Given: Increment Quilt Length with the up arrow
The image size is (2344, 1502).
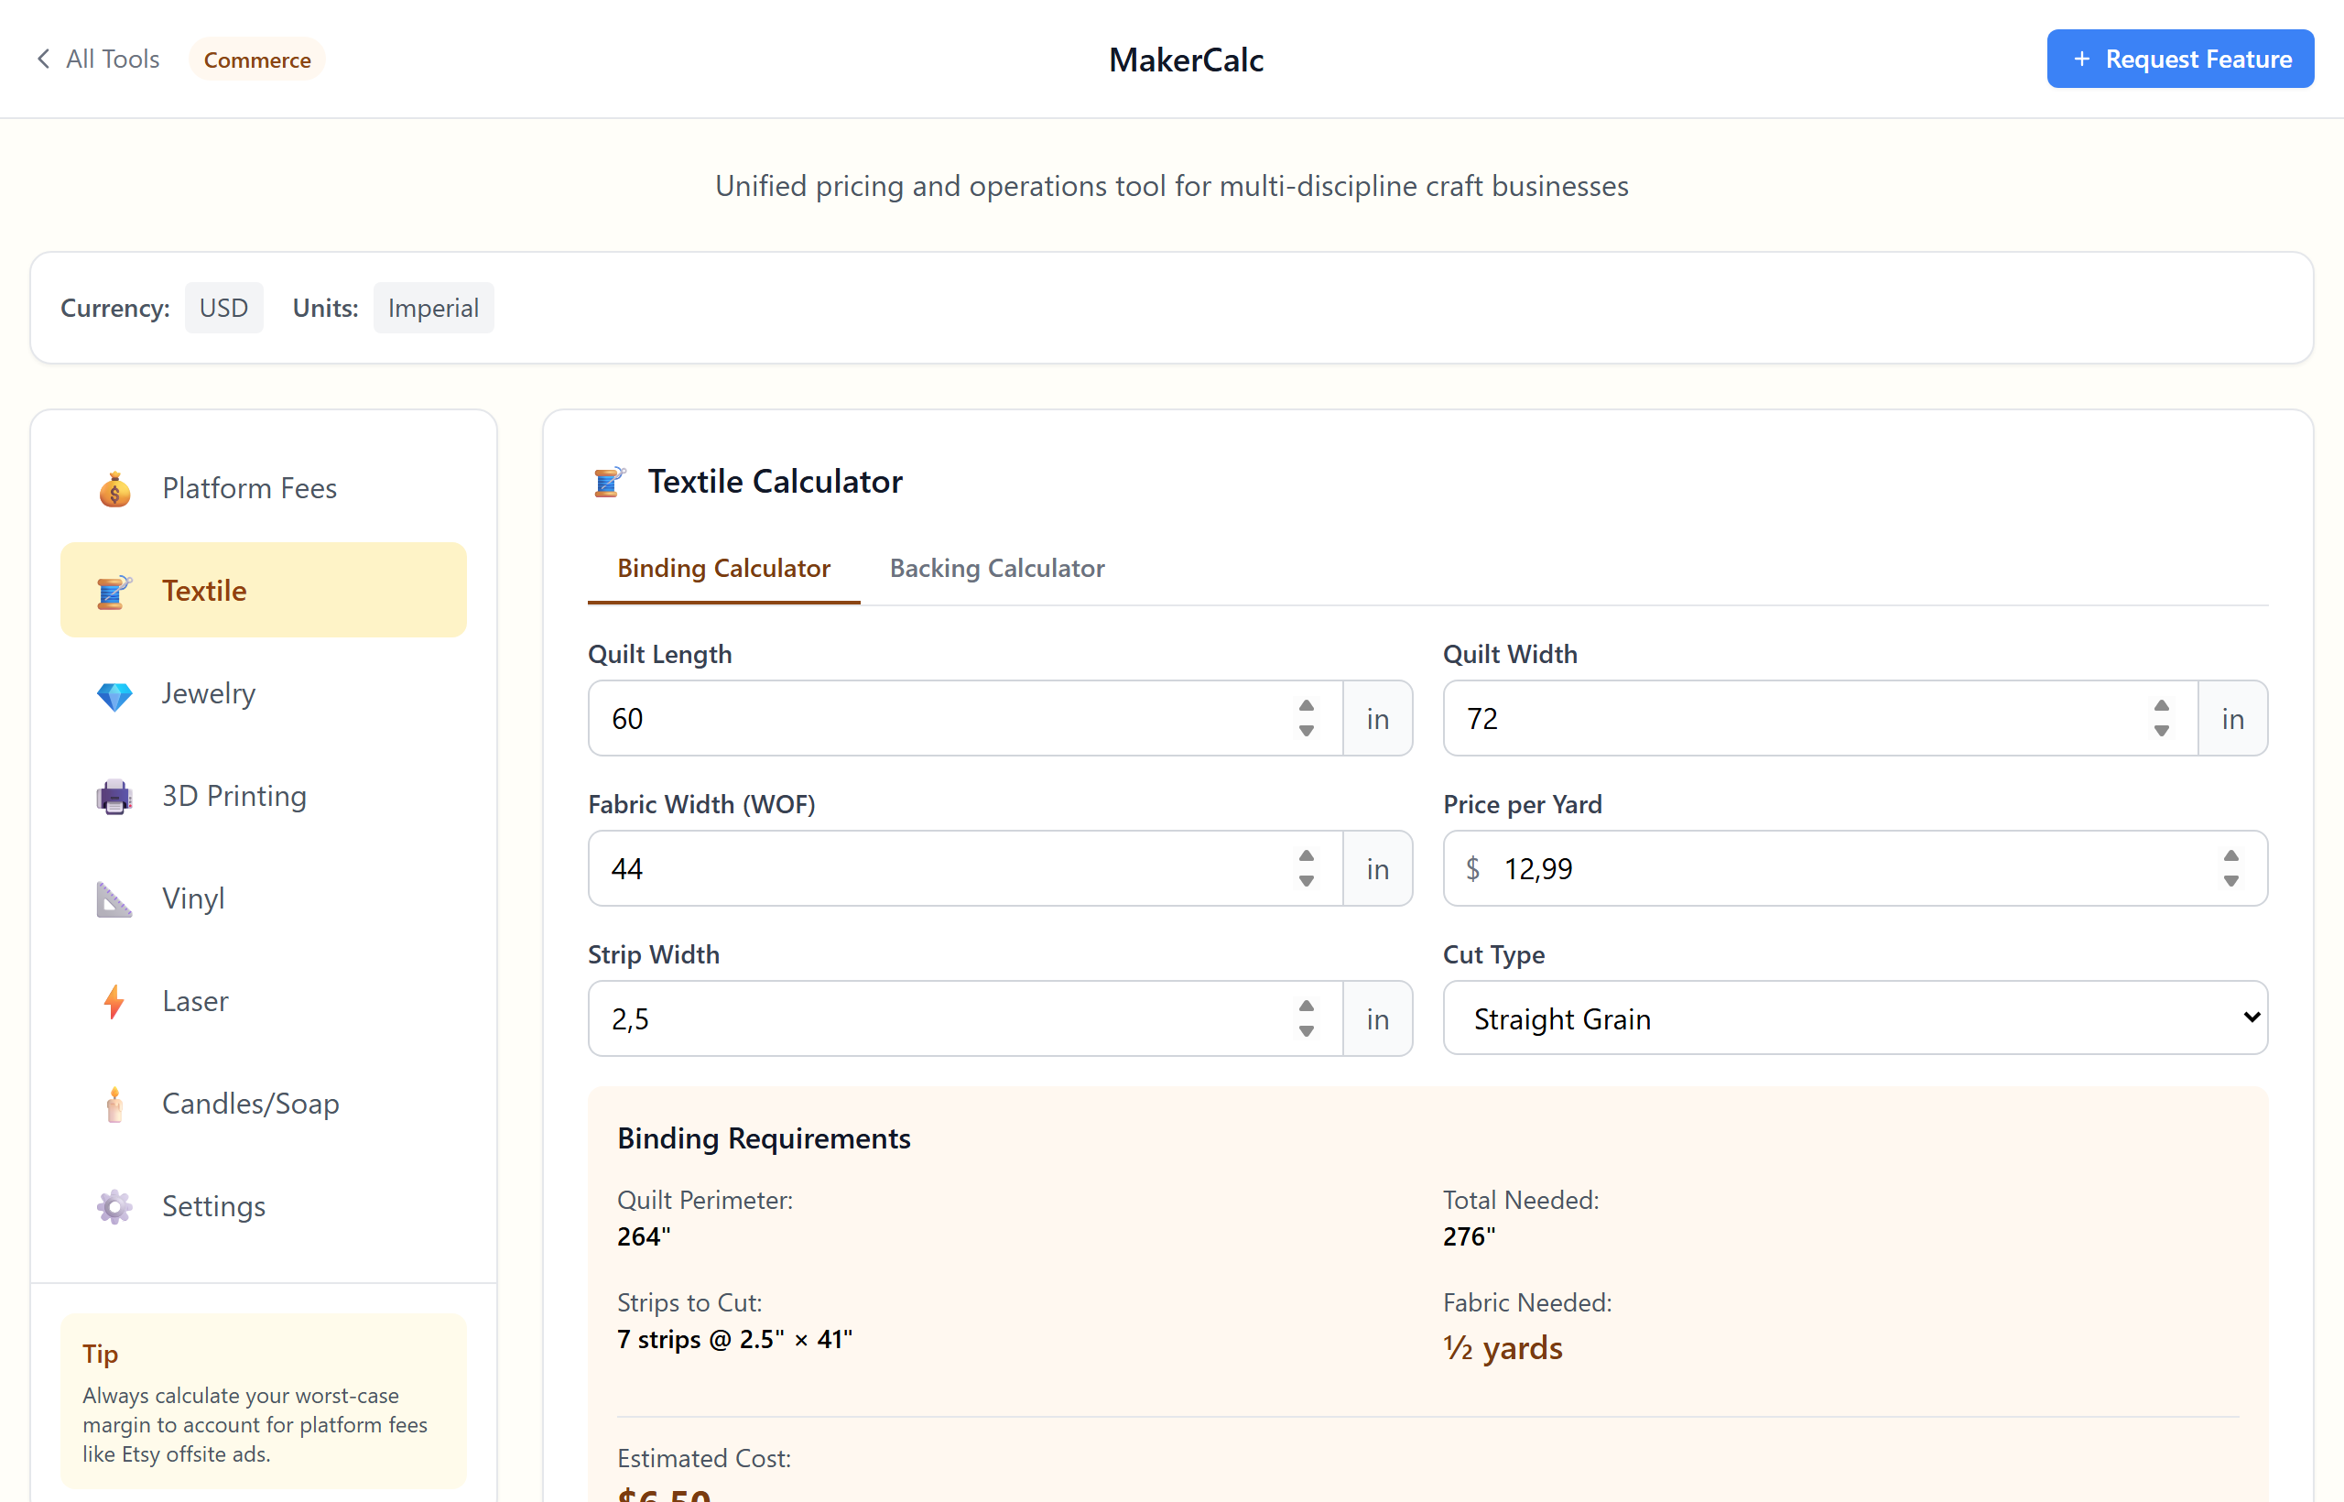Looking at the screenshot, I should [1307, 705].
